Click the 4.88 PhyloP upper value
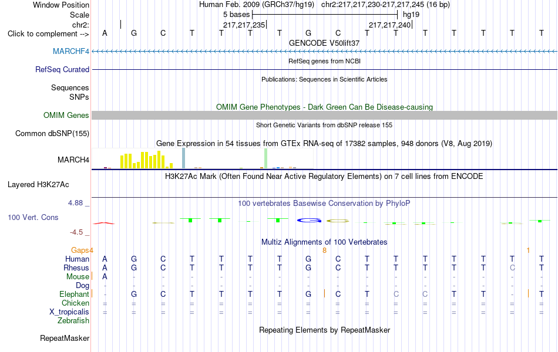This screenshot has height=352, width=558. [x=75, y=203]
